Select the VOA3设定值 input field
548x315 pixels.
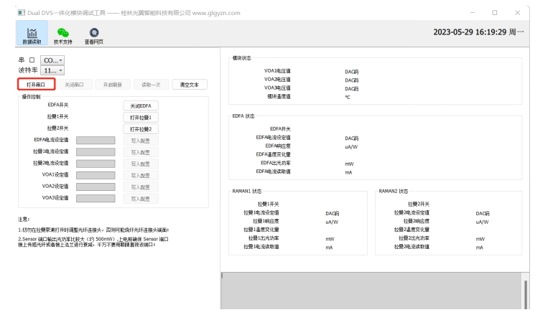coord(96,197)
